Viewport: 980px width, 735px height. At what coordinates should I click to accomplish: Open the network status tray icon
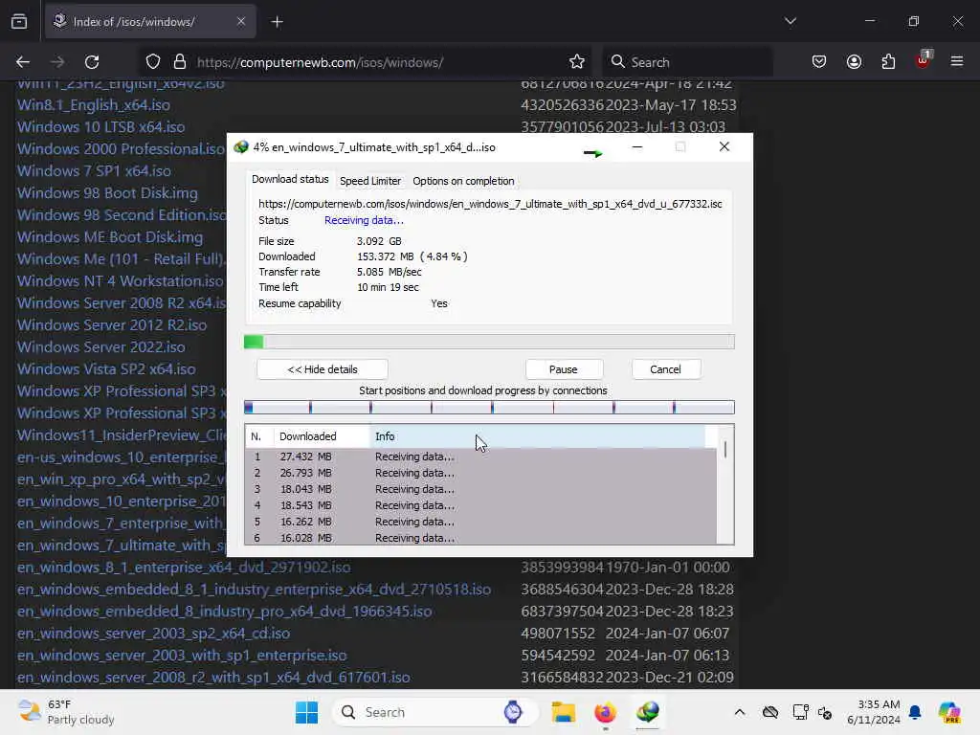[x=799, y=712]
